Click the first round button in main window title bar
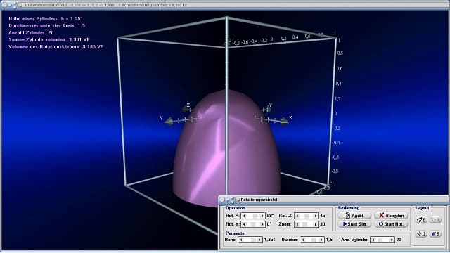 click(5, 5)
